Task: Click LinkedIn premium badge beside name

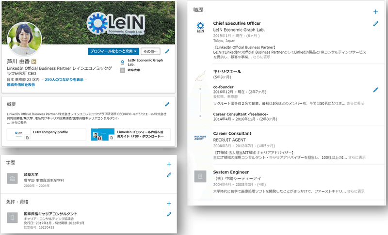Action: click(34, 62)
